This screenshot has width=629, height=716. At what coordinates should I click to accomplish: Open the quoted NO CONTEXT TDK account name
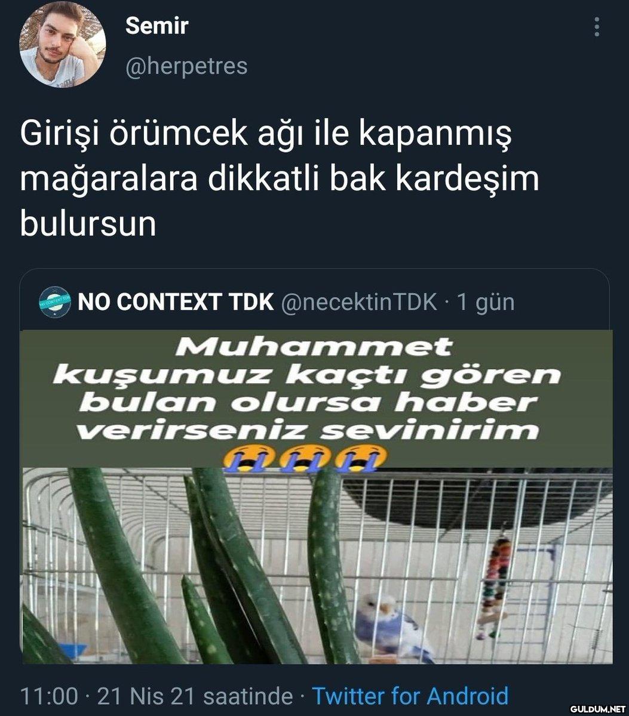176,303
